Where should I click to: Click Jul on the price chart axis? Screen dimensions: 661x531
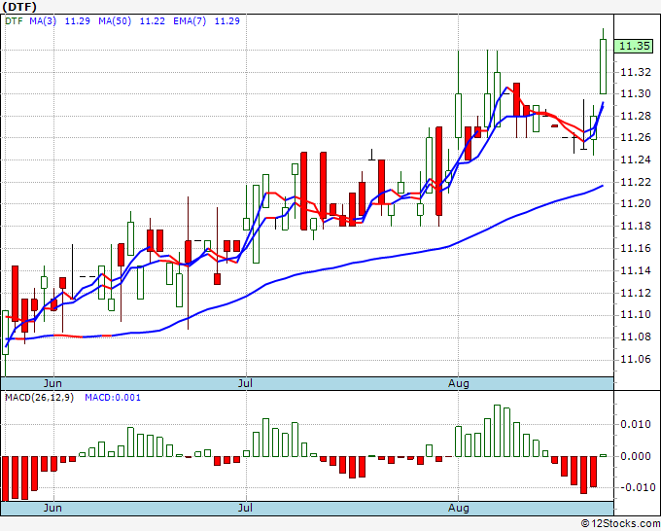245,383
